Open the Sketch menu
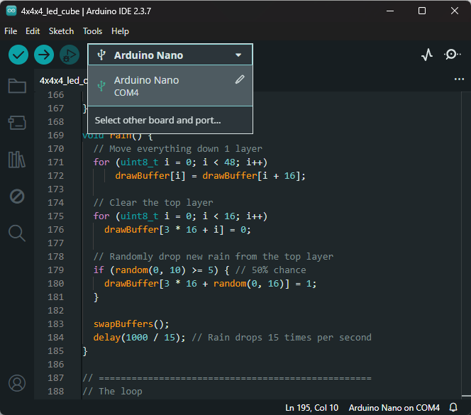 click(61, 31)
